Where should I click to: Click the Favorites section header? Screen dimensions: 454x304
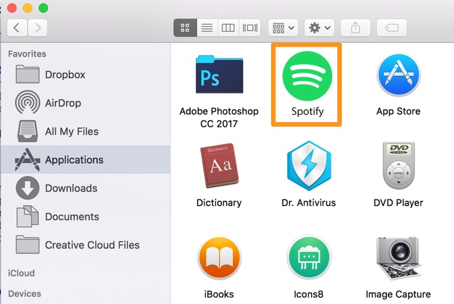click(x=27, y=54)
